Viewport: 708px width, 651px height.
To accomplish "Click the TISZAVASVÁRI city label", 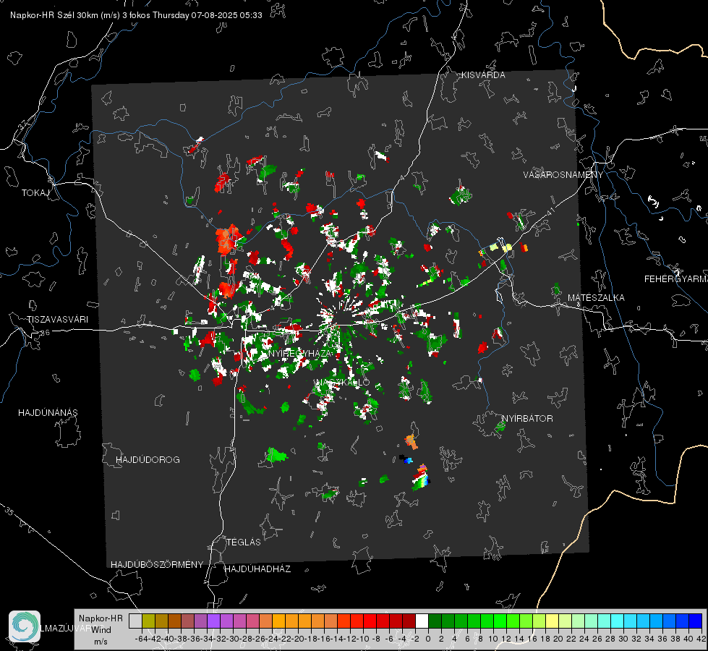I will (x=57, y=320).
